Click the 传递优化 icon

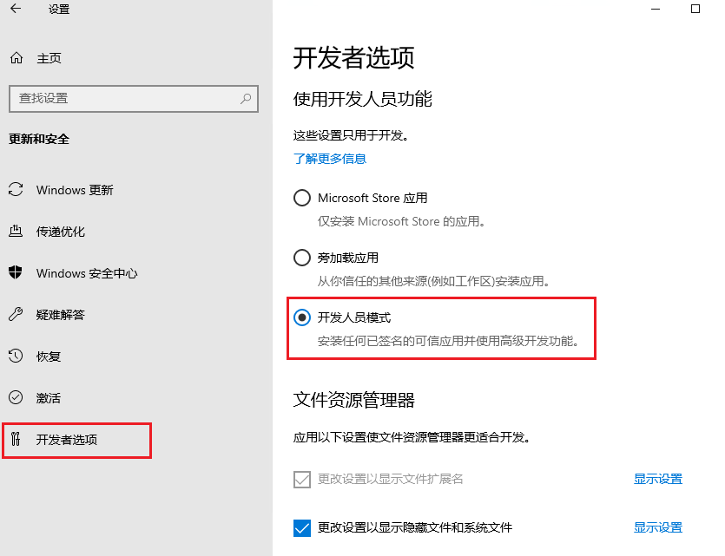point(16,232)
